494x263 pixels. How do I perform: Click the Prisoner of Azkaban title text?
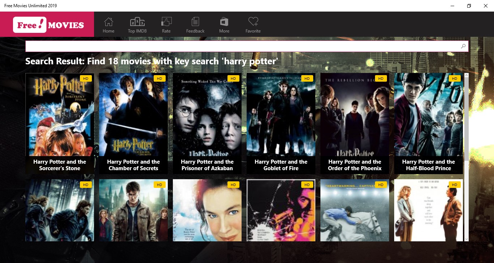[x=207, y=165]
